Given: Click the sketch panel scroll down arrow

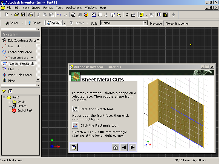Looking at the screenshot, I should [x=38, y=80].
